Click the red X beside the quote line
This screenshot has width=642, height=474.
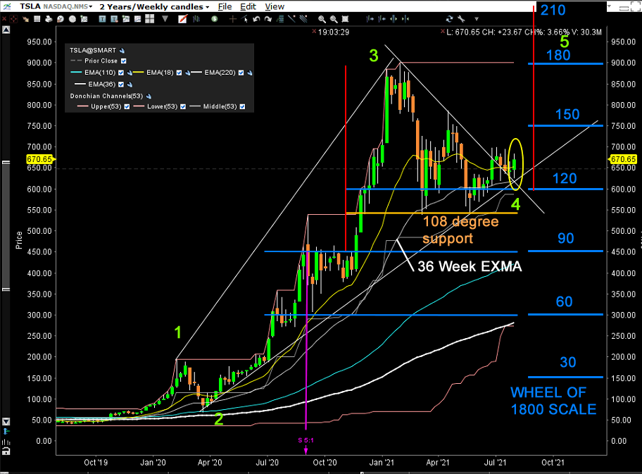(x=443, y=32)
